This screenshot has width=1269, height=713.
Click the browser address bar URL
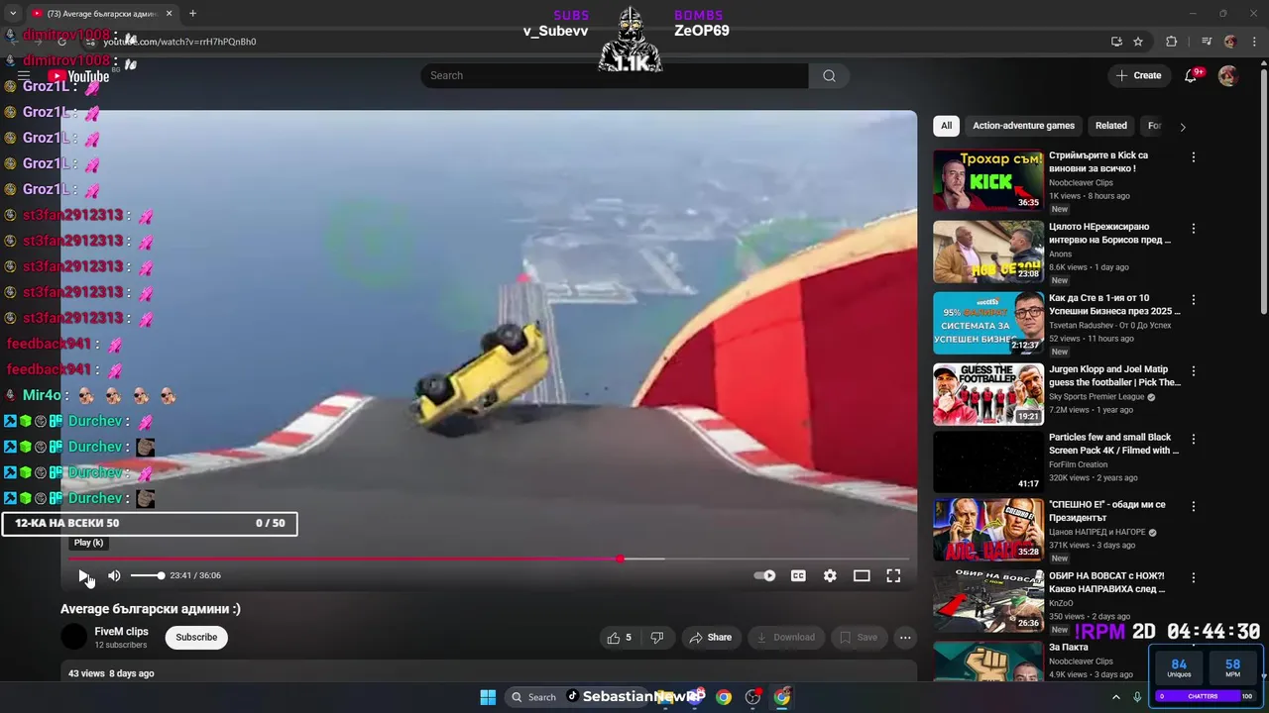tap(180, 42)
